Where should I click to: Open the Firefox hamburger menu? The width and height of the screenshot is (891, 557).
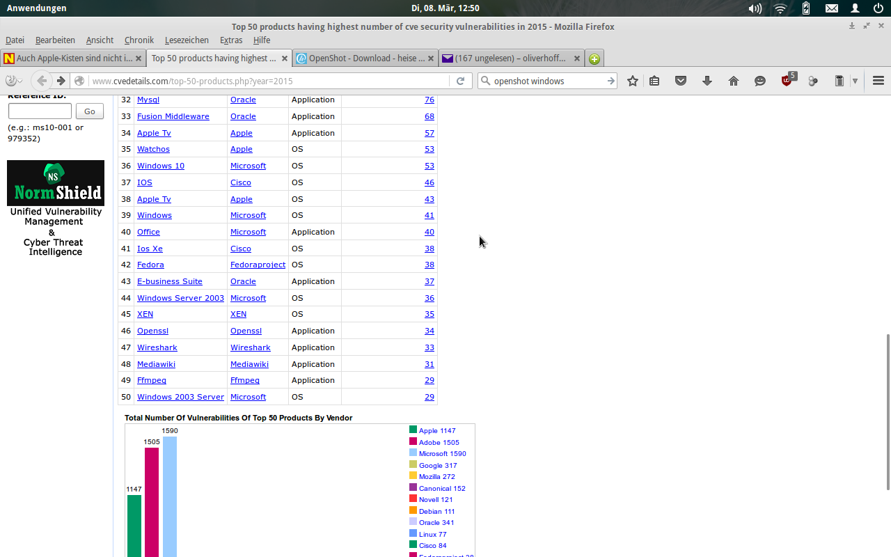coord(878,81)
